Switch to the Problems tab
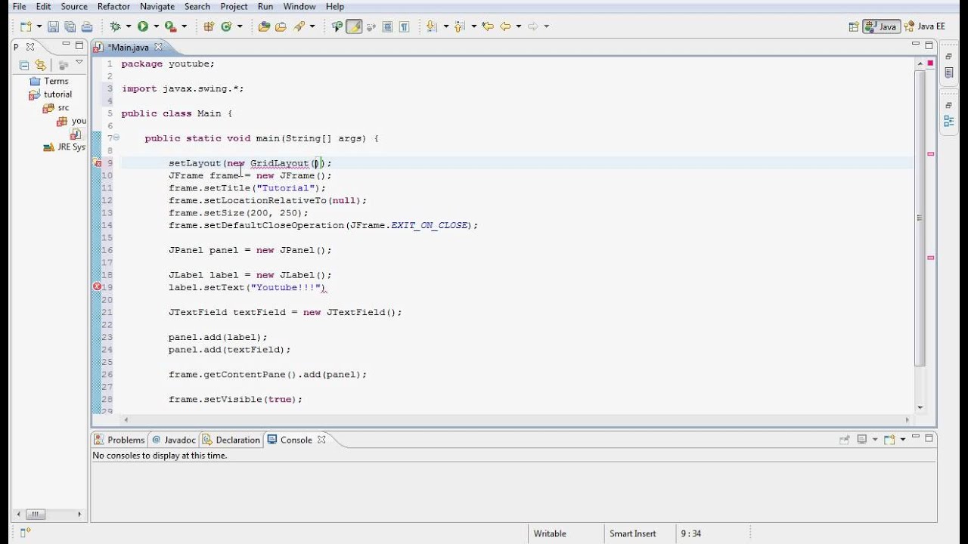The image size is (968, 544). click(x=119, y=440)
